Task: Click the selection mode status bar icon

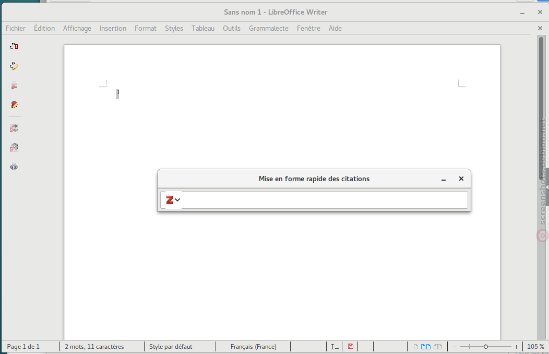Action: (x=335, y=347)
